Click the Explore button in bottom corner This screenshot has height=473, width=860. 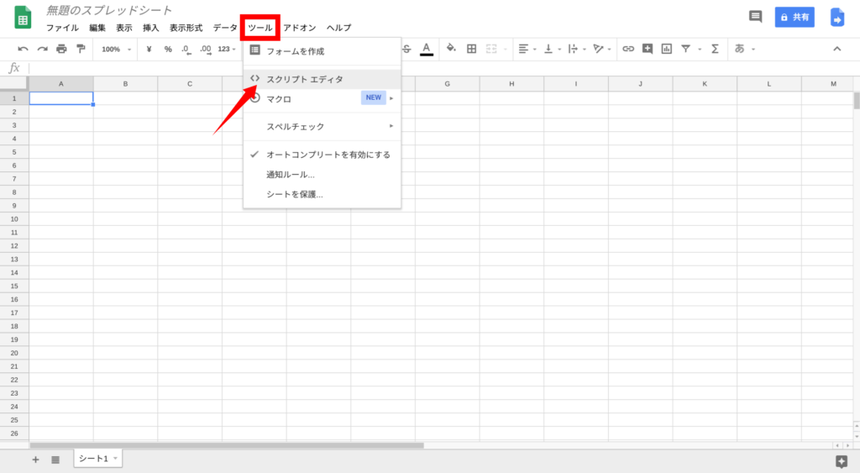click(x=842, y=460)
